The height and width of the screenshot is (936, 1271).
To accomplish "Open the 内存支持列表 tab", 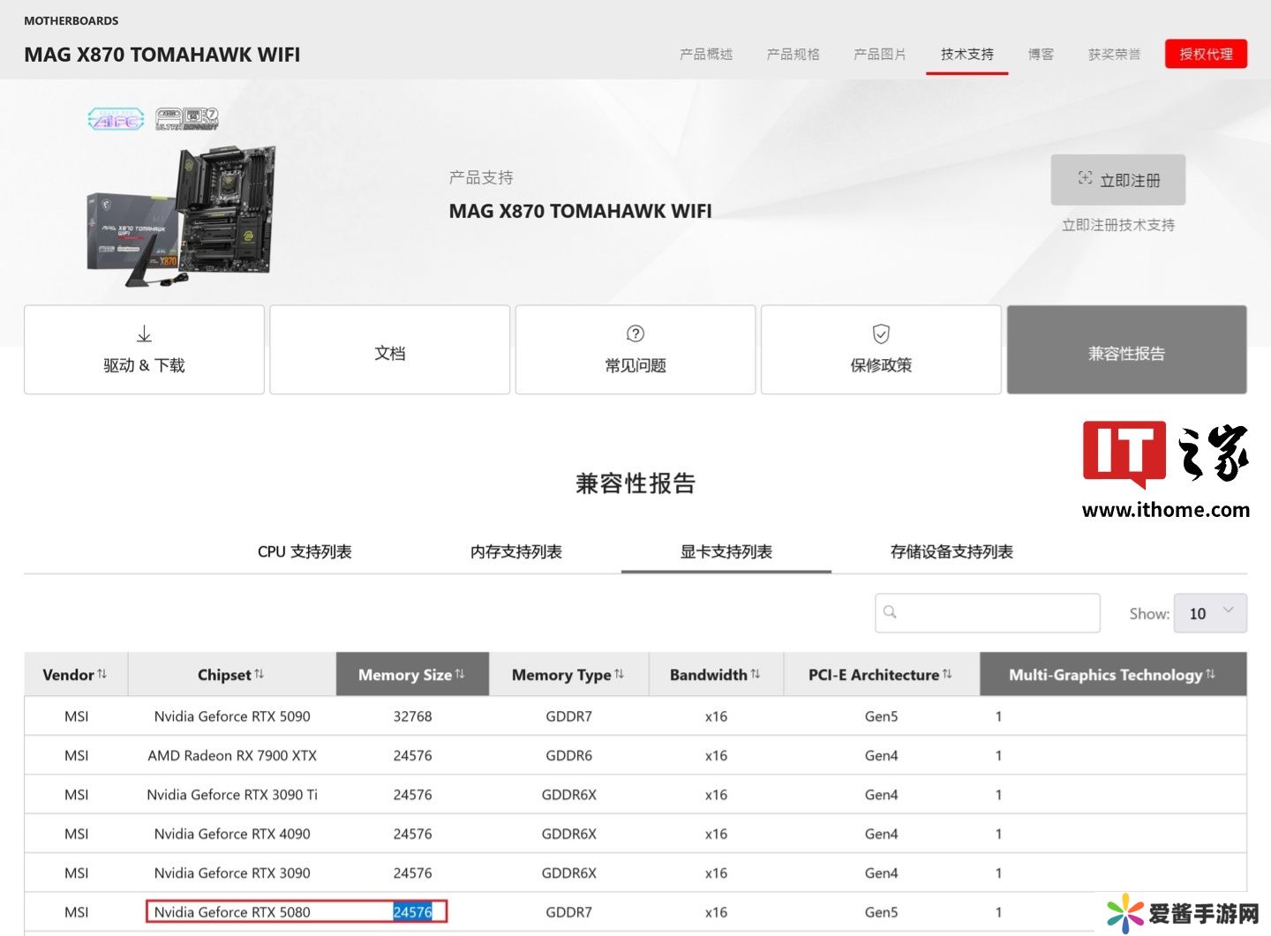I will pyautogui.click(x=515, y=552).
